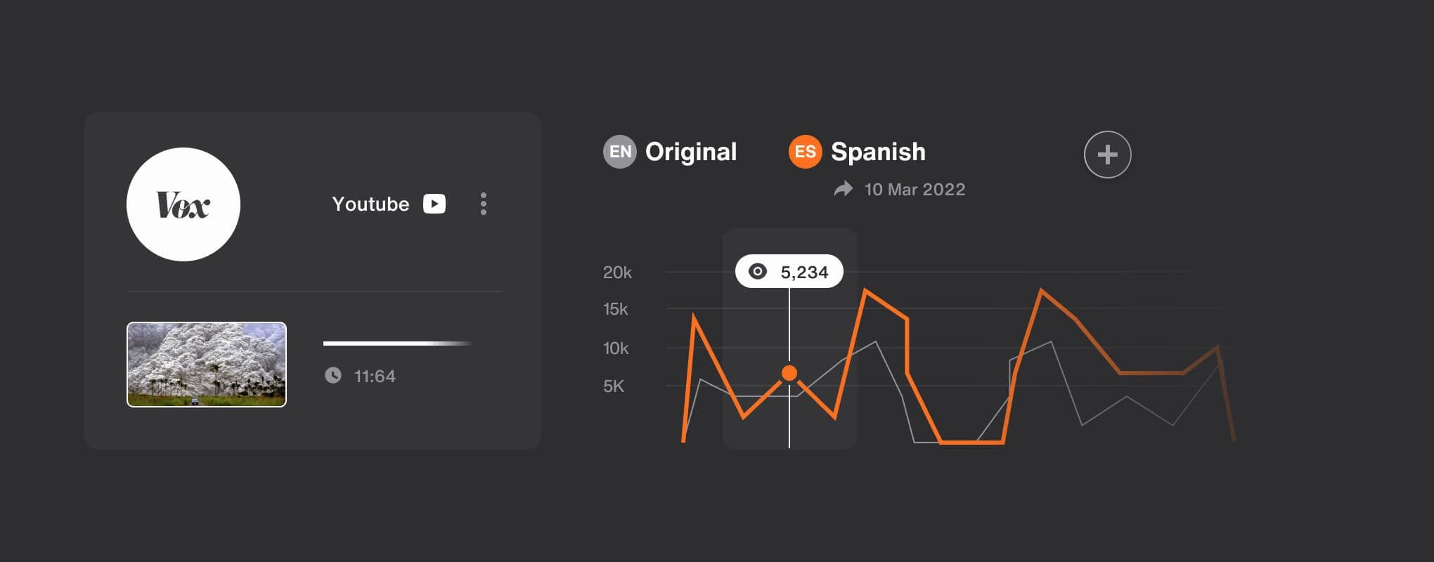Viewport: 1434px width, 562px height.
Task: Click the 11:64 duration text
Action: [x=375, y=377]
